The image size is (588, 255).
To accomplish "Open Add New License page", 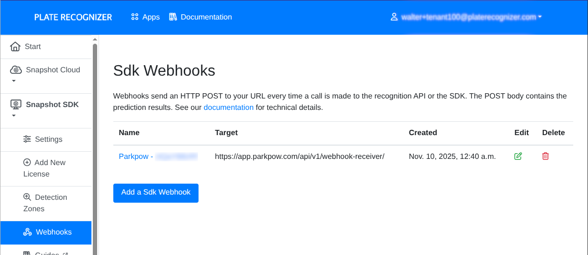I will [46, 168].
